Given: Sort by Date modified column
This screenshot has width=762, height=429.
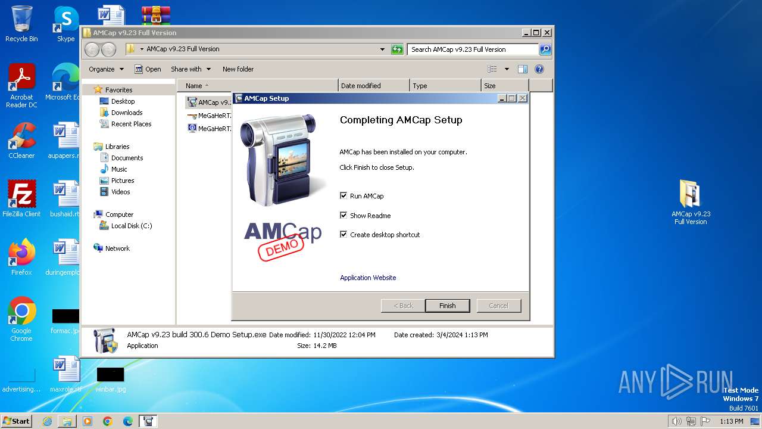Looking at the screenshot, I should (x=374, y=86).
